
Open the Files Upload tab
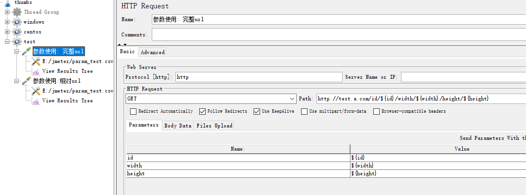215,126
